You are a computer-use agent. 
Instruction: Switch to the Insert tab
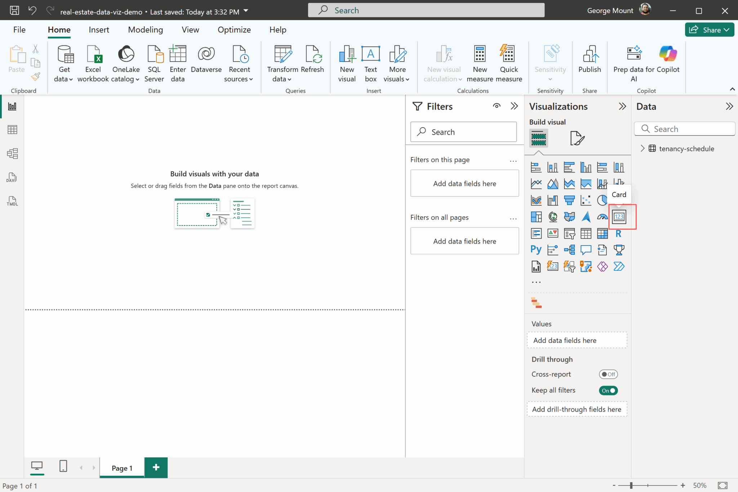99,30
